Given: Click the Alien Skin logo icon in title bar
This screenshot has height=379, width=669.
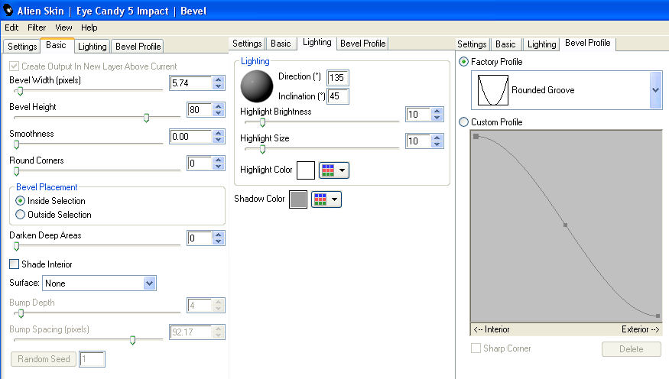Looking at the screenshot, I should pos(8,9).
